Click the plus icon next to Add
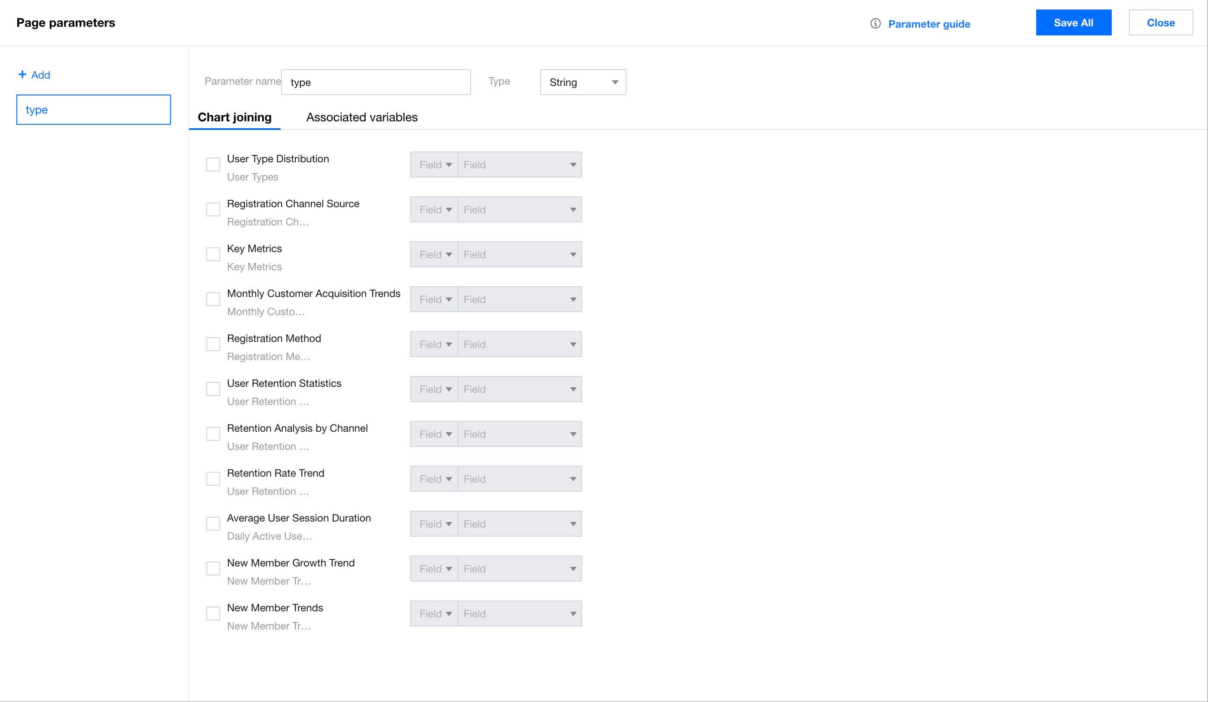Screen dimensions: 1208x702 [22, 74]
